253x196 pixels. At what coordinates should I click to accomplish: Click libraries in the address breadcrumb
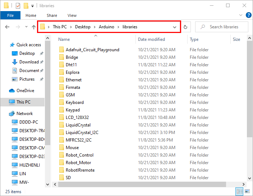[130, 27]
